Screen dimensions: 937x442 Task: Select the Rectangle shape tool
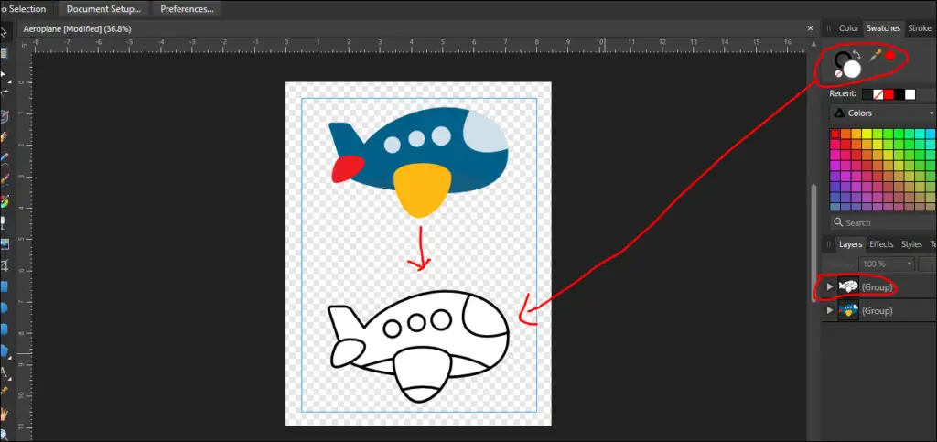[x=4, y=286]
